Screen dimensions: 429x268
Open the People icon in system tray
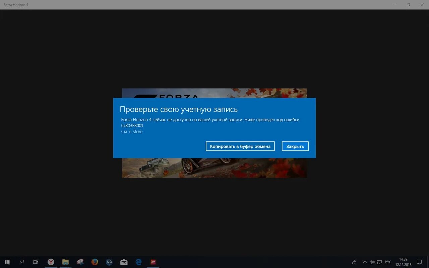(x=354, y=262)
